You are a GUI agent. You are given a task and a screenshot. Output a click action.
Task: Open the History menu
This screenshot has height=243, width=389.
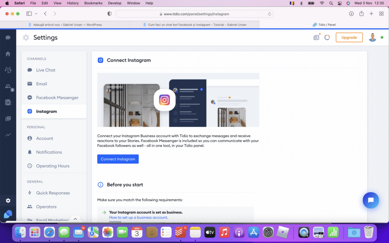coord(73,3)
